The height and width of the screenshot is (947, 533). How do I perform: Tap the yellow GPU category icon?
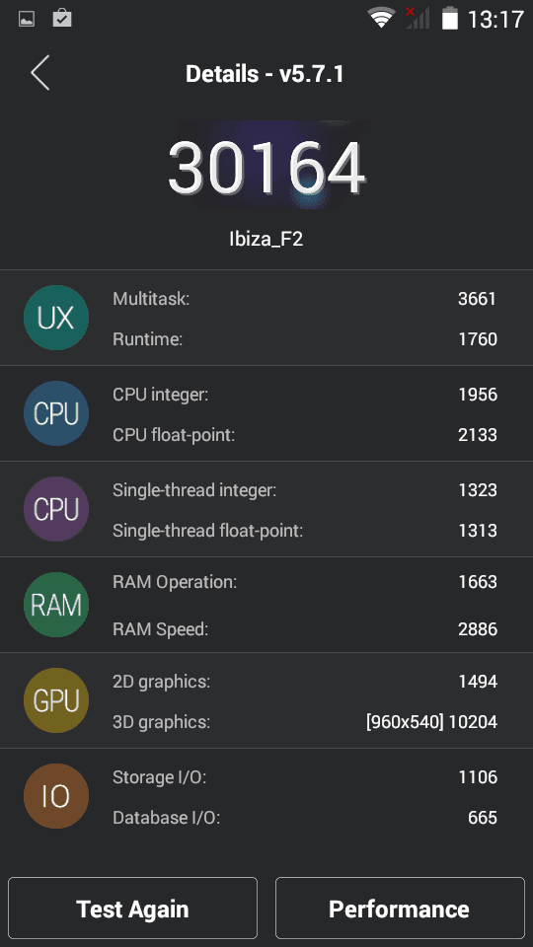pos(56,700)
